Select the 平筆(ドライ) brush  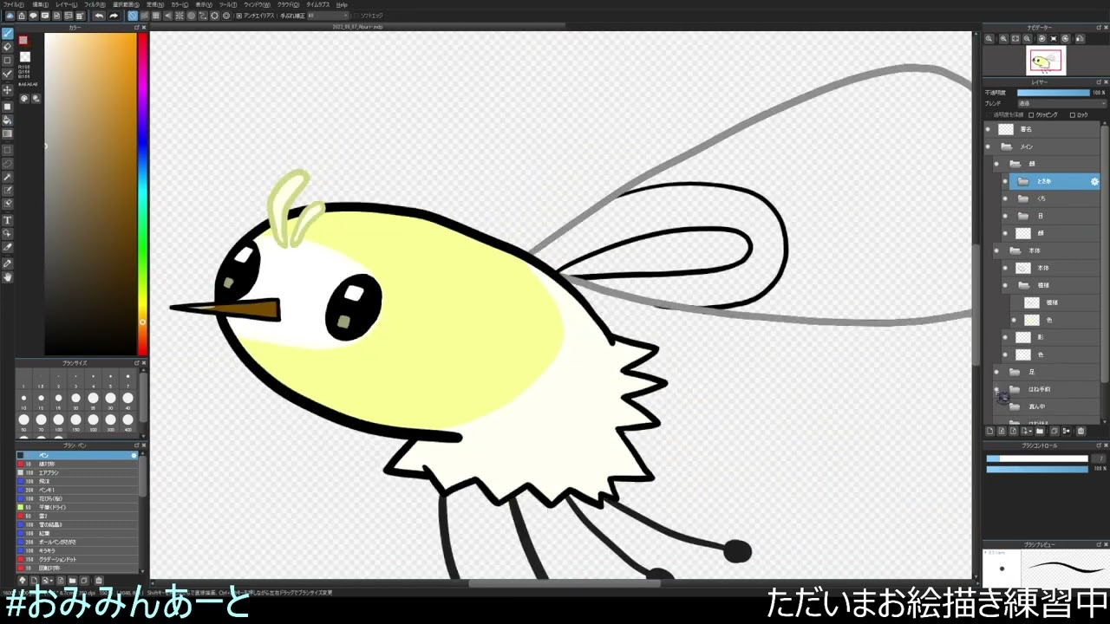point(77,507)
